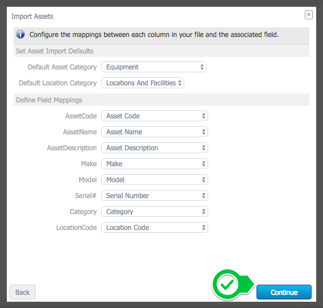Click the mapping instructions info banner

click(161, 35)
